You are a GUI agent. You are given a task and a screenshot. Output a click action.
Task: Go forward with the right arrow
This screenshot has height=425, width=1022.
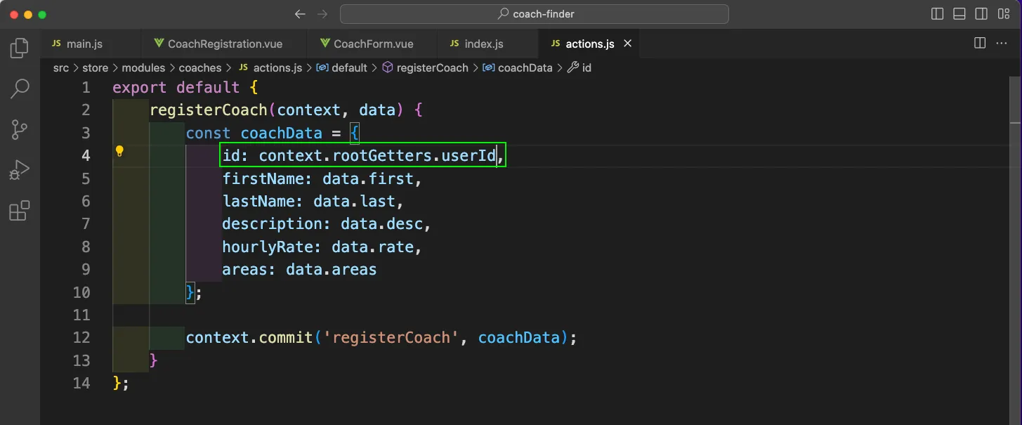pyautogui.click(x=322, y=14)
